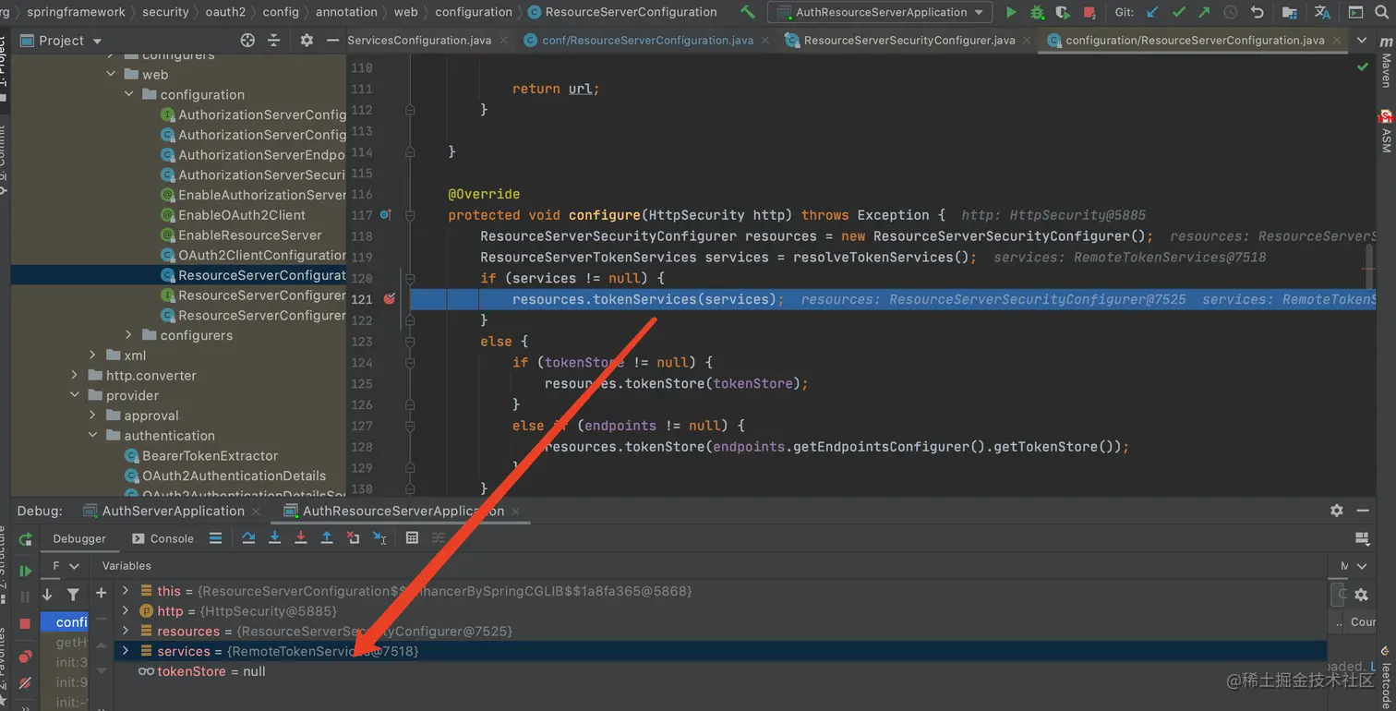The height and width of the screenshot is (711, 1396).
Task: Open Evaluate Expression calculator icon
Action: pos(412,537)
